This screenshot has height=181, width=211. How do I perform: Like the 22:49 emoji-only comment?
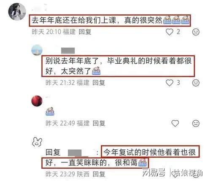pos(175,123)
